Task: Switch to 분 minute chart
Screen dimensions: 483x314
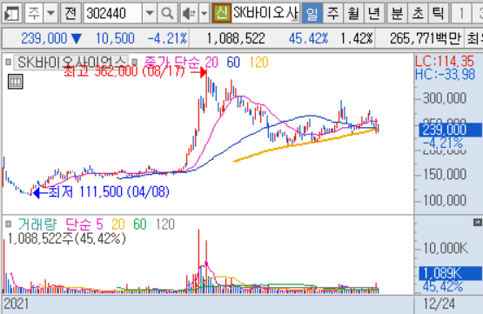Action: tap(397, 13)
